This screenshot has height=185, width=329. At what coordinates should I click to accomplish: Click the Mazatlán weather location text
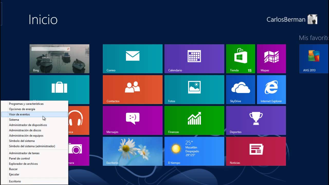point(191,148)
